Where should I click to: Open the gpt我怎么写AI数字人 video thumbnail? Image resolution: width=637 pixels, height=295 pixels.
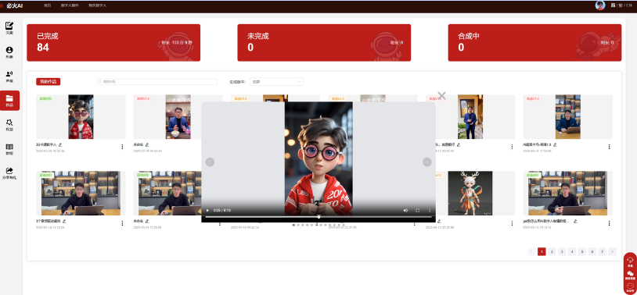pos(568,194)
